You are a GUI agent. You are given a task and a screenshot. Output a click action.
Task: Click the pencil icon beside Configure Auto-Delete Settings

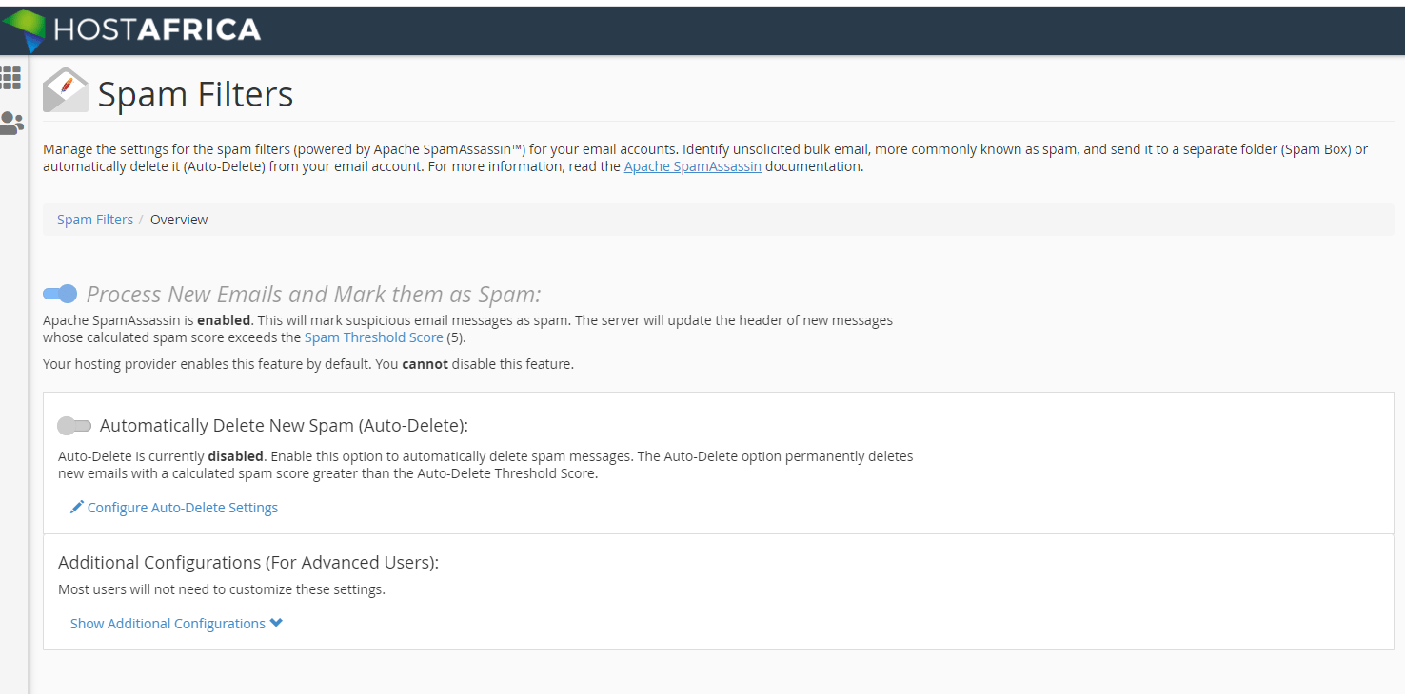pyautogui.click(x=77, y=507)
